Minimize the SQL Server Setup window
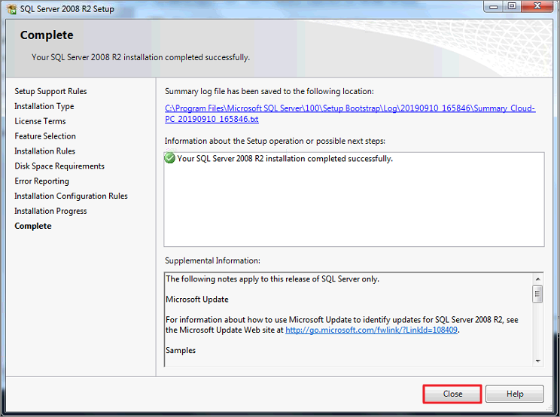The width and height of the screenshot is (560, 417). (x=494, y=7)
